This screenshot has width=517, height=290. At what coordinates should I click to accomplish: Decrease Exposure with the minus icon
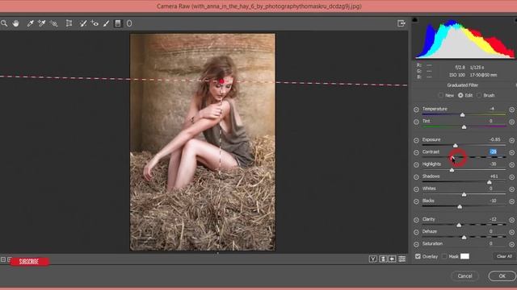[416, 140]
